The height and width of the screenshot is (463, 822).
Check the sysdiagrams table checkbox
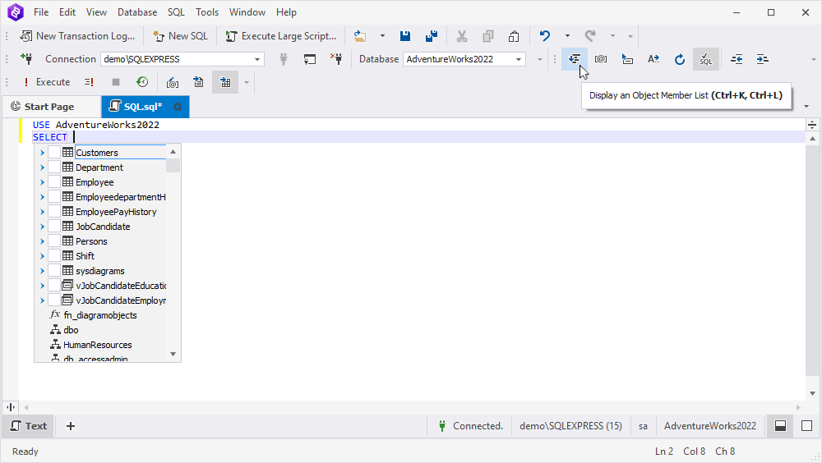[x=54, y=271]
